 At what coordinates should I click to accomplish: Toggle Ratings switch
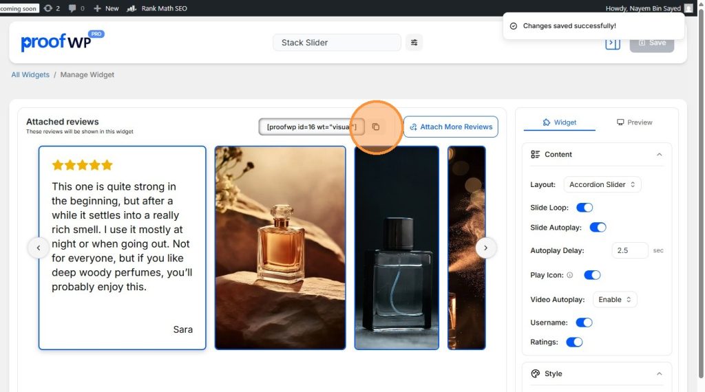pos(574,342)
